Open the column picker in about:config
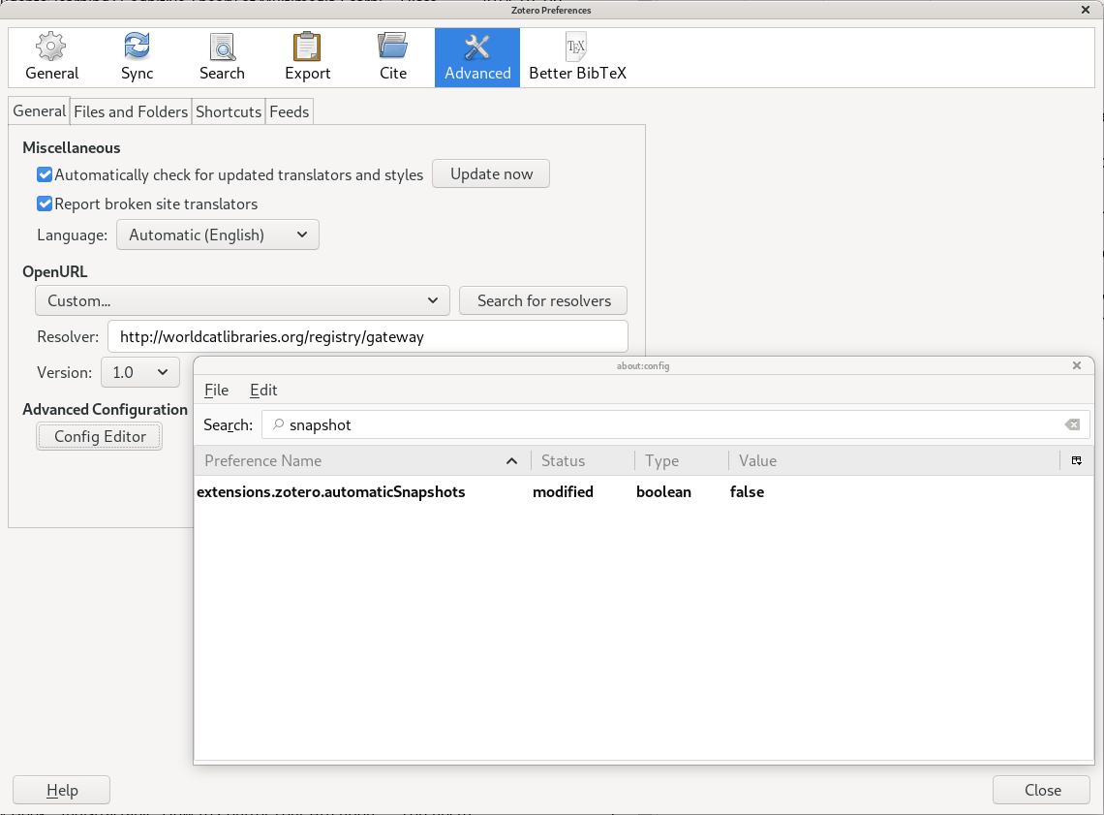1104x815 pixels. click(x=1077, y=460)
